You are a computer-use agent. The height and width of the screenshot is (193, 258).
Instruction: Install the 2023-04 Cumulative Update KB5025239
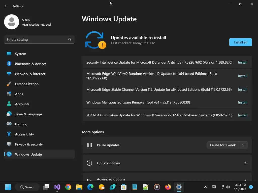coord(243,115)
